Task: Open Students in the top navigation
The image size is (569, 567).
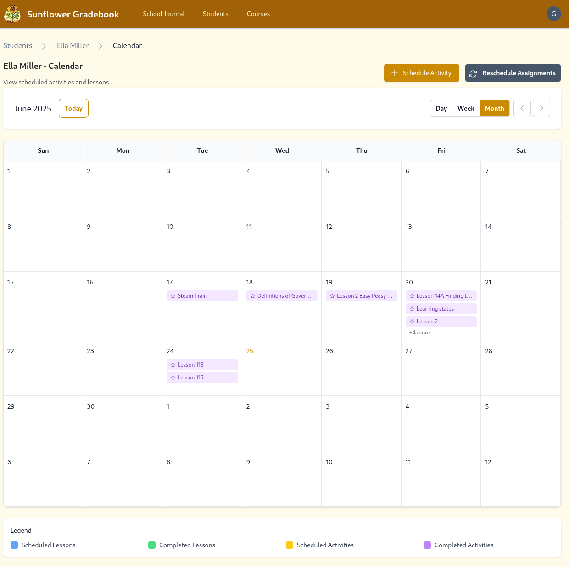Action: 216,14
